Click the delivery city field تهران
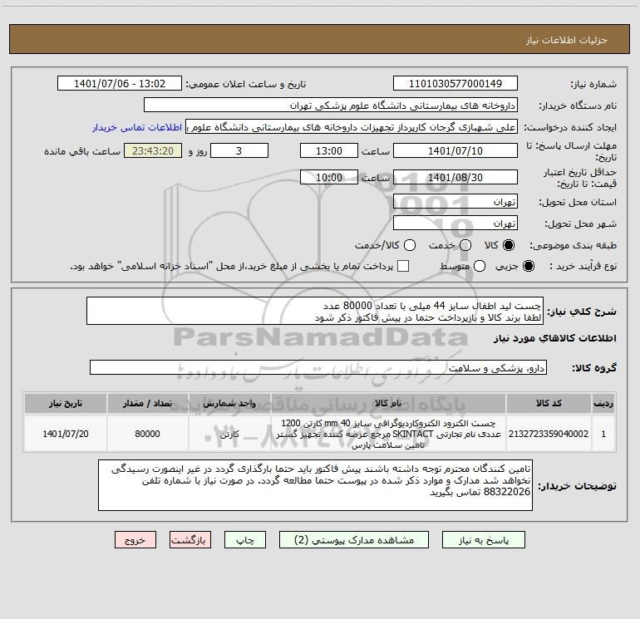This screenshot has height=619, width=640. (455, 224)
